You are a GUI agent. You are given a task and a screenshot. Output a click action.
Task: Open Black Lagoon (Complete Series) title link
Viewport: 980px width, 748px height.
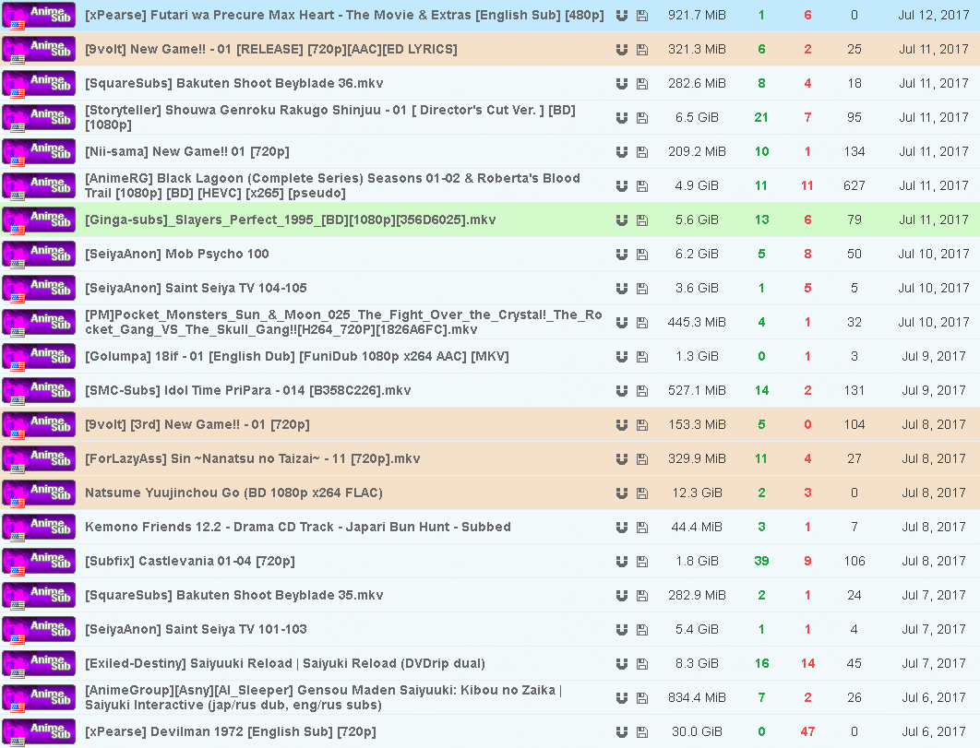332,185
